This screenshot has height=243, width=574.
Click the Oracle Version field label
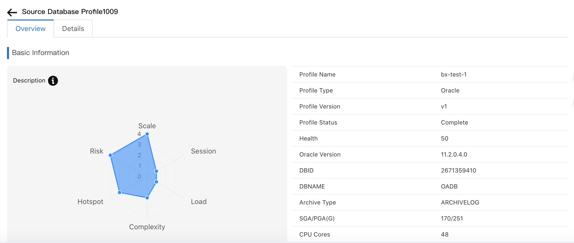tap(320, 154)
